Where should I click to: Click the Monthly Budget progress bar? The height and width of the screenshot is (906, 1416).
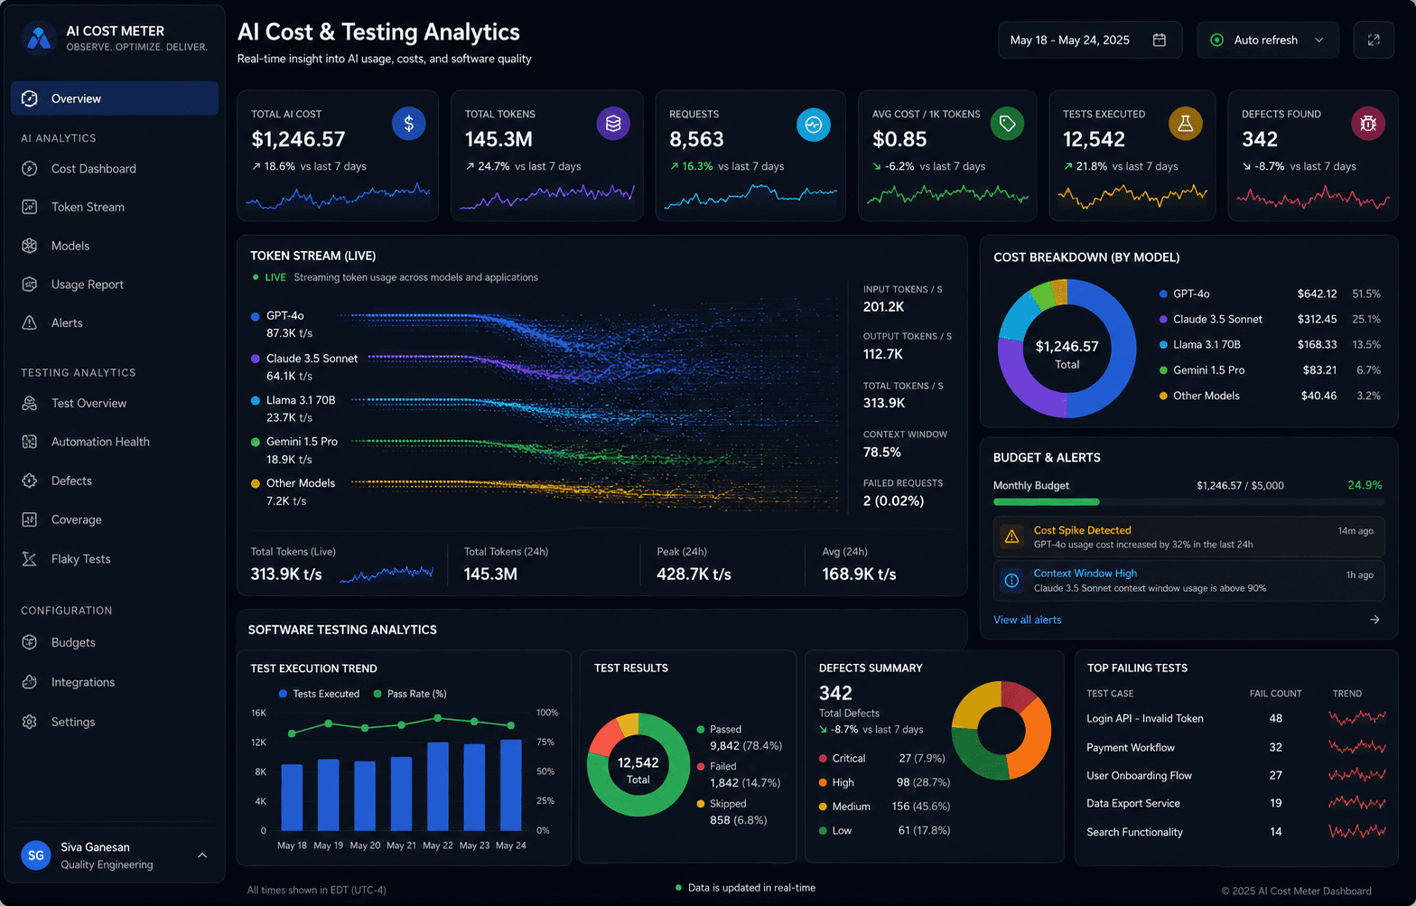pos(1188,501)
